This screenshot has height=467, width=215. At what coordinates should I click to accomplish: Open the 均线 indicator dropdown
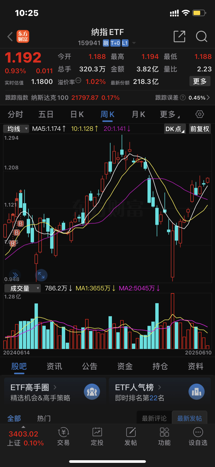click(x=16, y=129)
